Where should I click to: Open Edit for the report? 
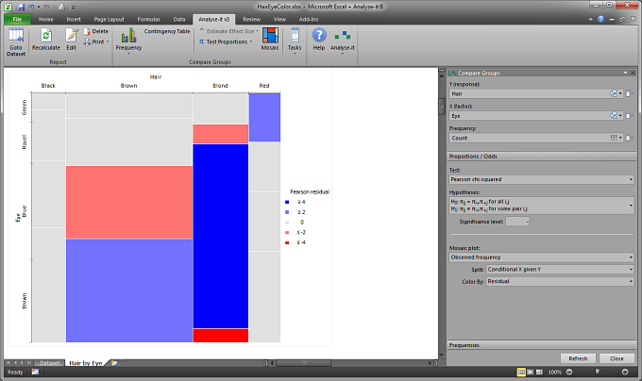click(x=71, y=40)
